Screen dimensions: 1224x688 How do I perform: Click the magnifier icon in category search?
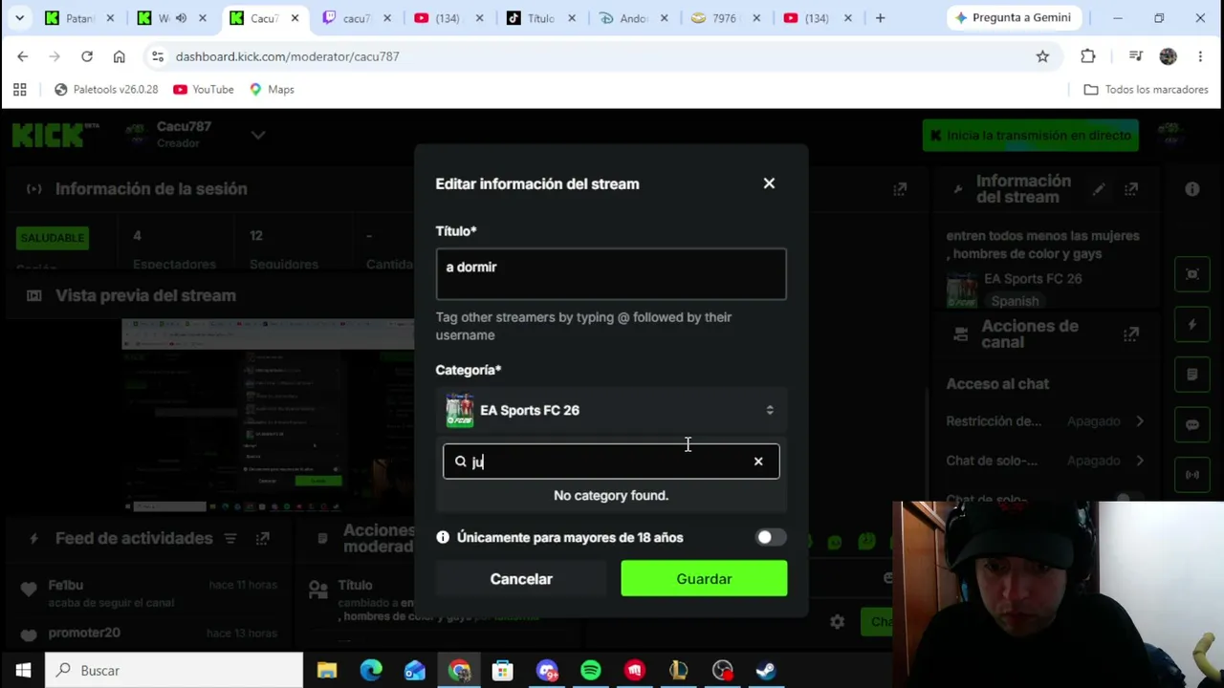460,462
